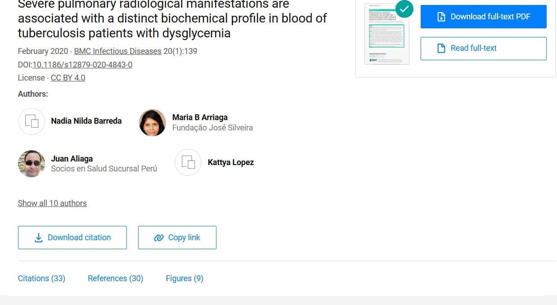Open the CC BY 4.0 license link
The height and width of the screenshot is (305, 557).
pos(68,78)
